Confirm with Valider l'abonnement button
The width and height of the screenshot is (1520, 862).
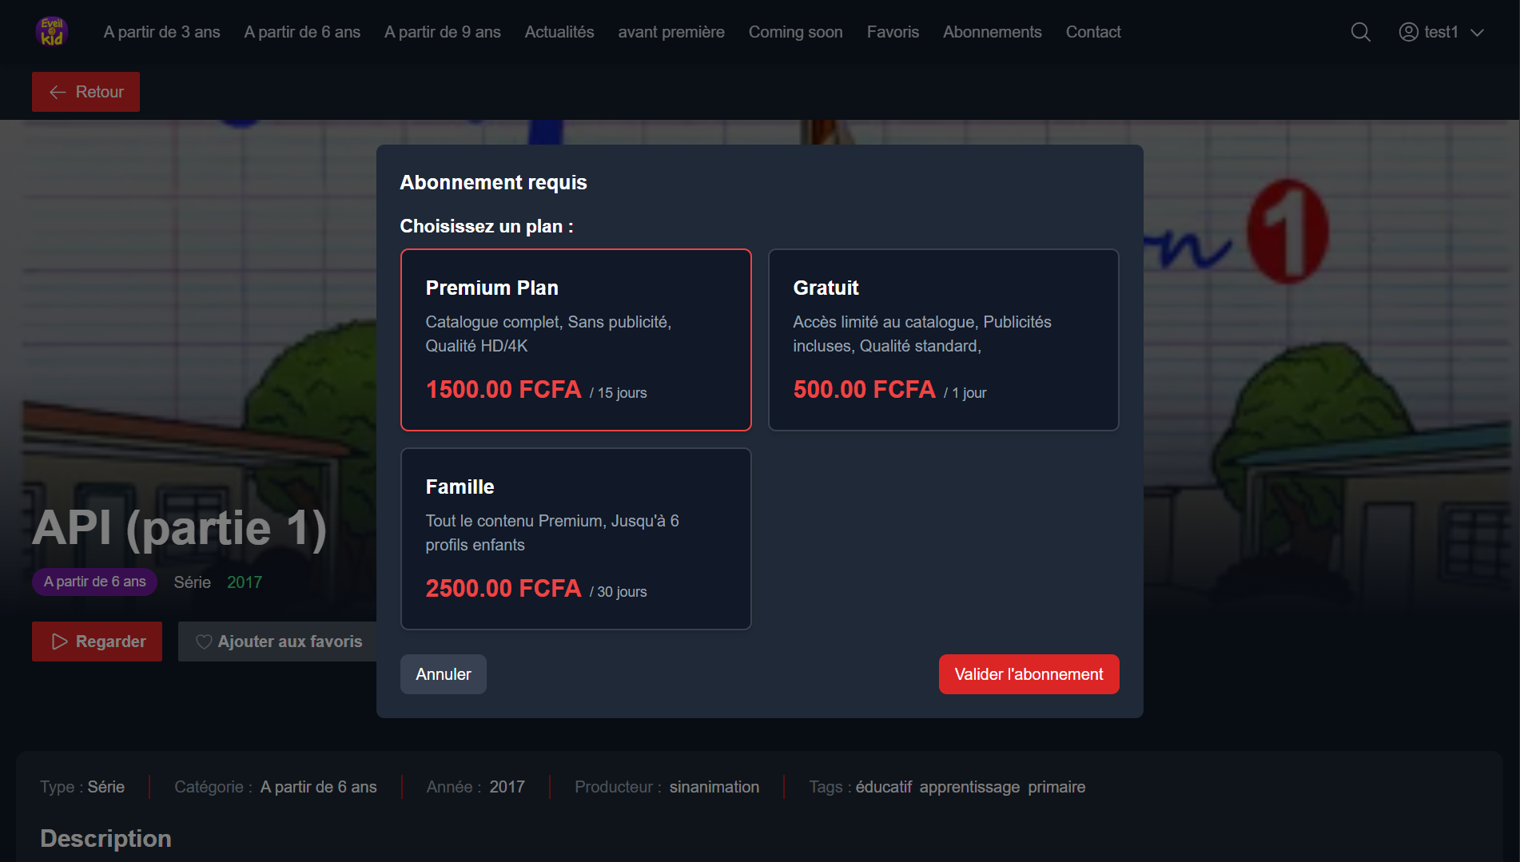click(1029, 674)
